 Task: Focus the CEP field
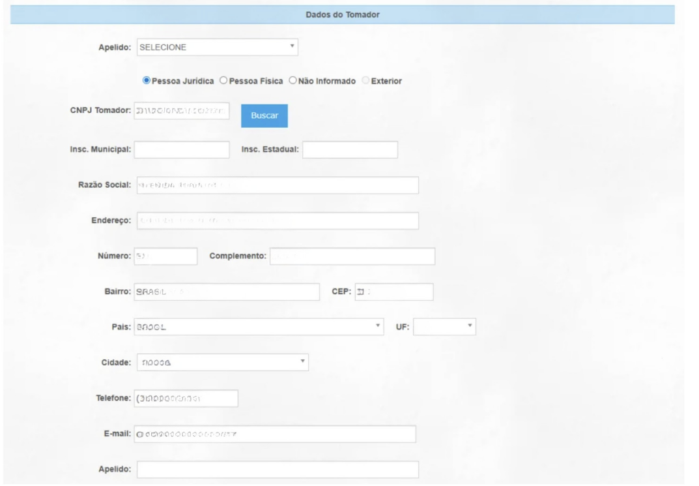click(393, 292)
